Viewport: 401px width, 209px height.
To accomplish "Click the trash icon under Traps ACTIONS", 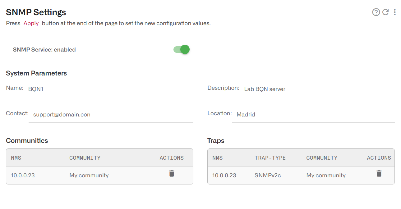I will click(x=379, y=173).
